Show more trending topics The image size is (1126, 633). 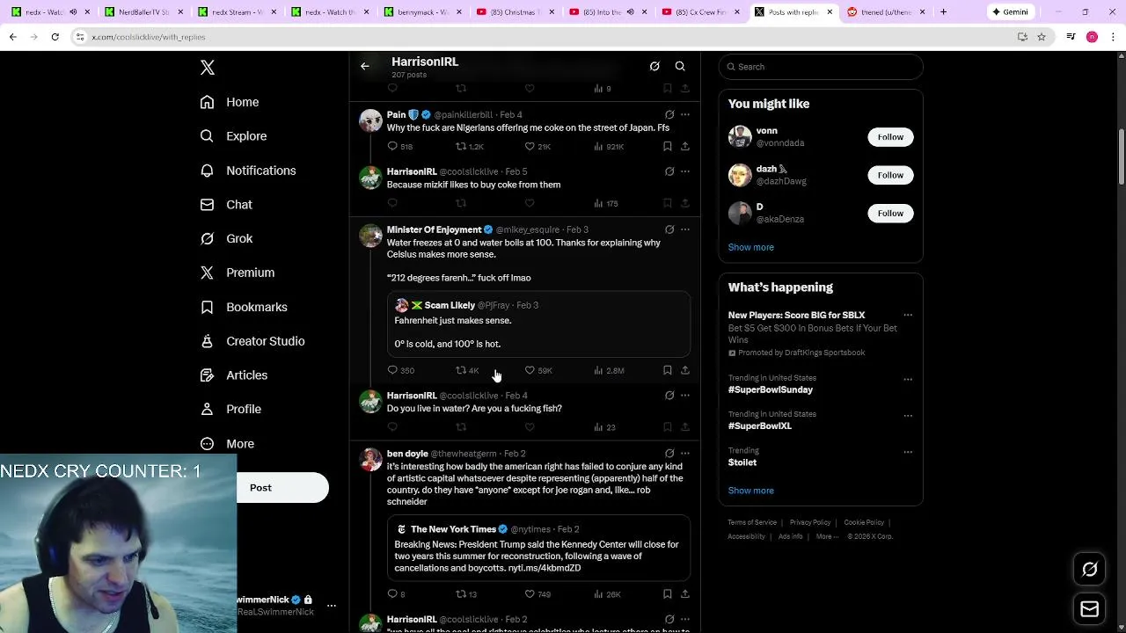pos(750,491)
